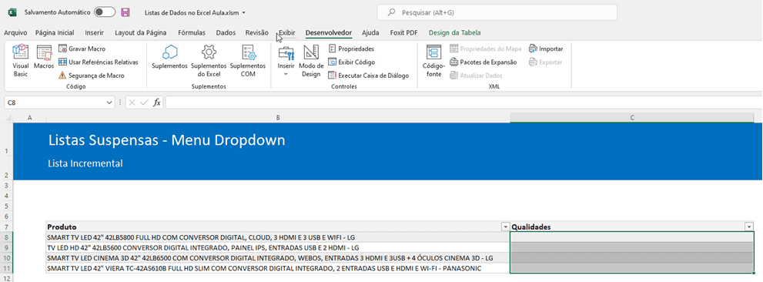Open the Visual Basic editor
This screenshot has width=763, height=282.
[21, 60]
